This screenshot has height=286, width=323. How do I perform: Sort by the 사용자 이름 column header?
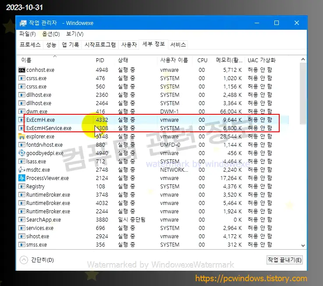tap(174, 60)
